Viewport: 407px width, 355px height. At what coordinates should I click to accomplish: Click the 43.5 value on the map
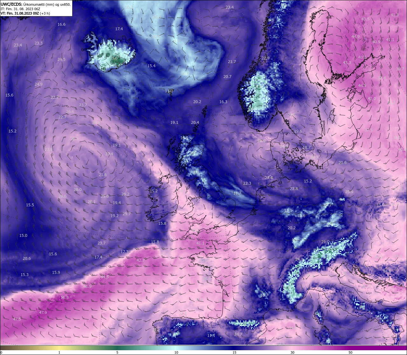[365, 19]
